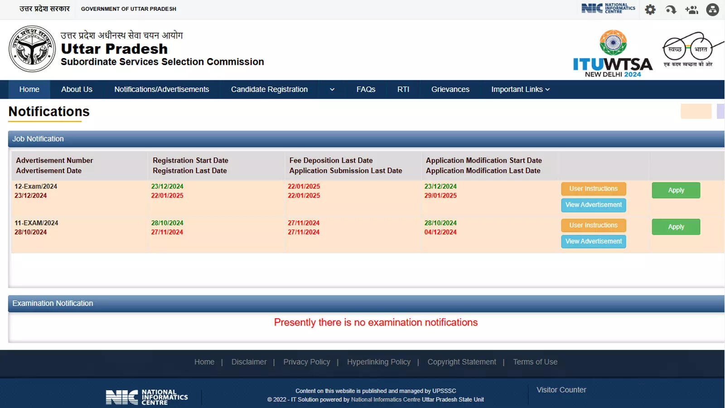Click the ITU WTSA New Delhi 2024 logo
The image size is (725, 408).
[613, 54]
